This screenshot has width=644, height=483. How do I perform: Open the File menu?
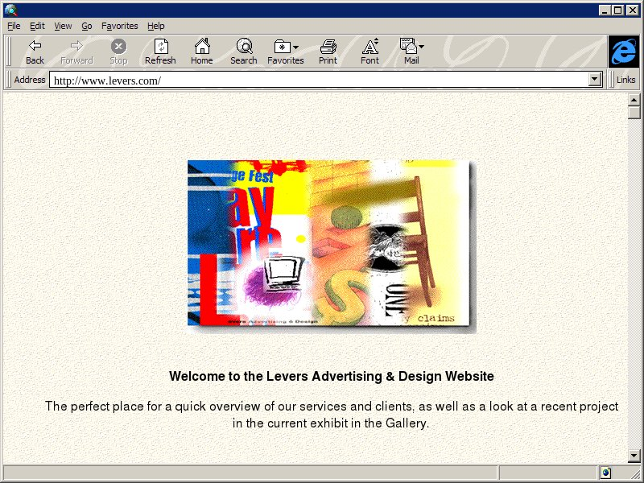tap(14, 26)
